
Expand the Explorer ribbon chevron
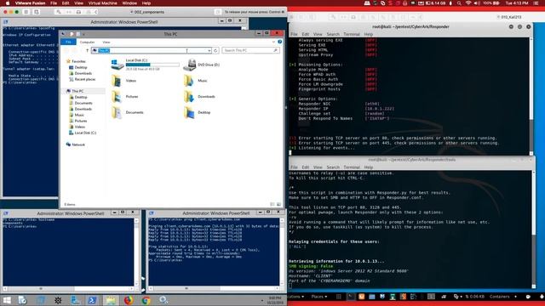pyautogui.click(x=273, y=42)
